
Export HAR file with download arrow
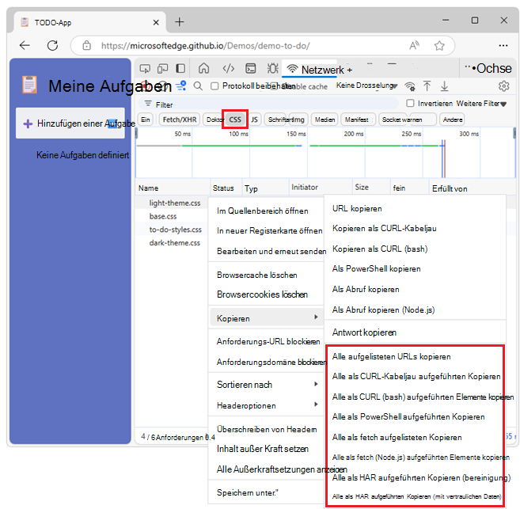(444, 86)
